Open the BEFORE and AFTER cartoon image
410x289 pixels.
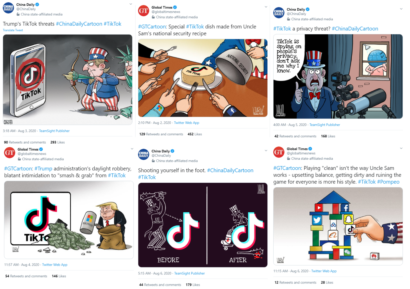pyautogui.click(x=203, y=225)
